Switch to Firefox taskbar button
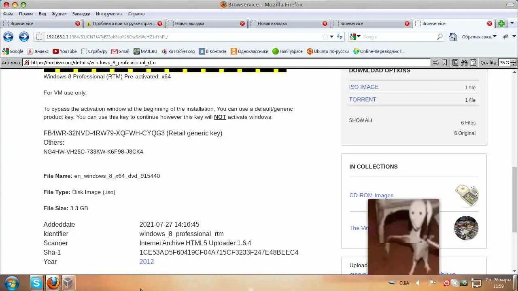Viewport: 518px width, 291px height. pyautogui.click(x=53, y=283)
